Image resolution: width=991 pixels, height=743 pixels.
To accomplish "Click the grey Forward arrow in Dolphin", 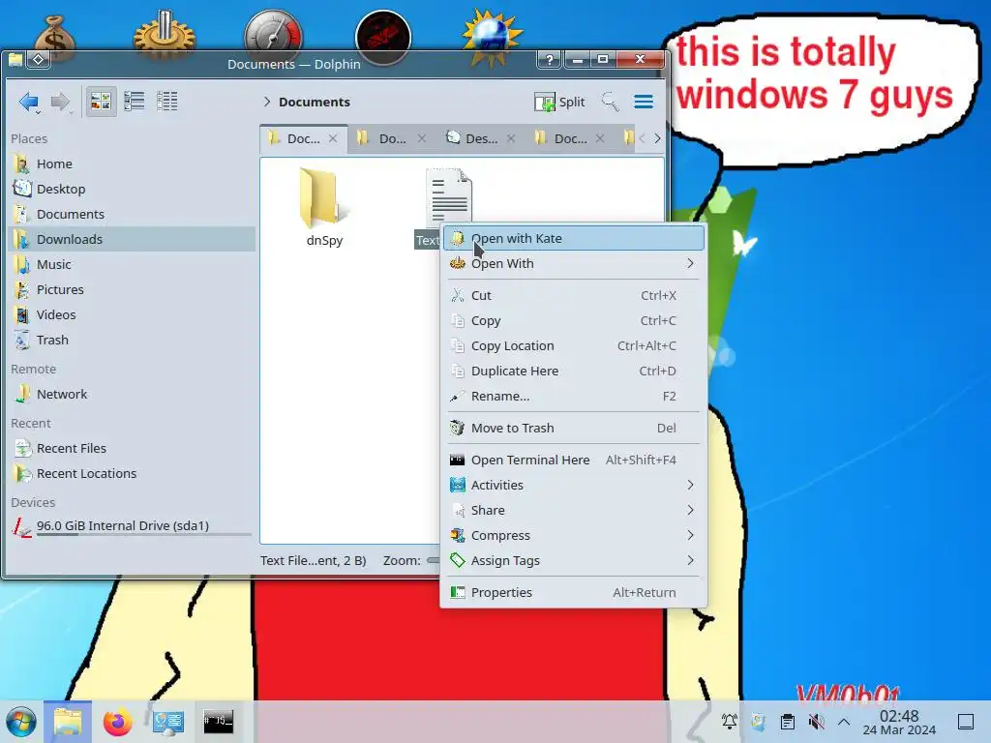I will pos(60,102).
